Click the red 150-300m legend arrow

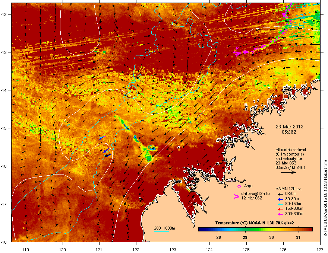coord(280,209)
